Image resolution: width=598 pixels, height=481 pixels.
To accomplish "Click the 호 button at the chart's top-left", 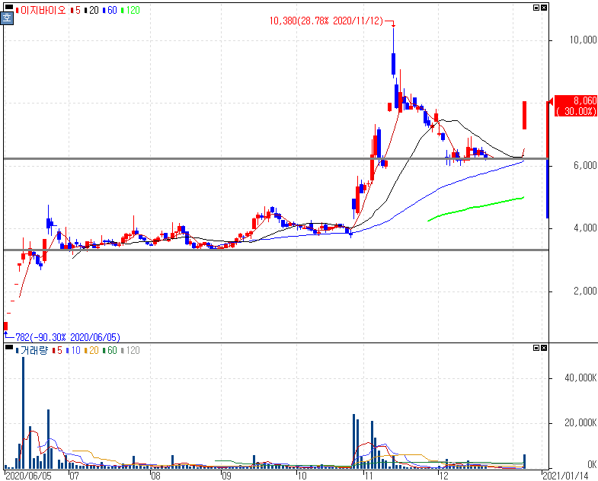I will (8, 18).
